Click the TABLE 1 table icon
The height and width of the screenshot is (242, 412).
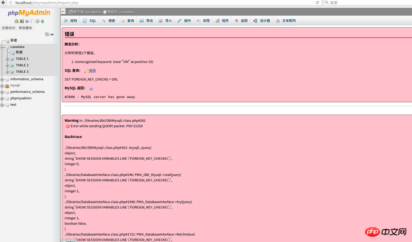click(12, 59)
